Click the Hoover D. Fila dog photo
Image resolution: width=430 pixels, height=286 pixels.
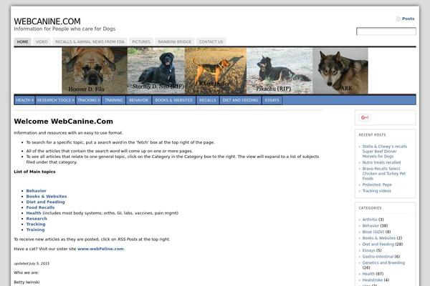click(x=95, y=71)
